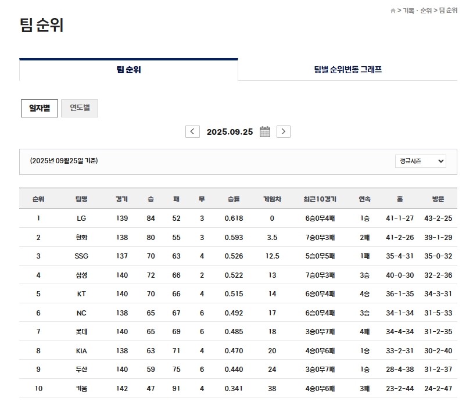
Task: Click SSG away record 35-0-32
Action: (x=438, y=256)
